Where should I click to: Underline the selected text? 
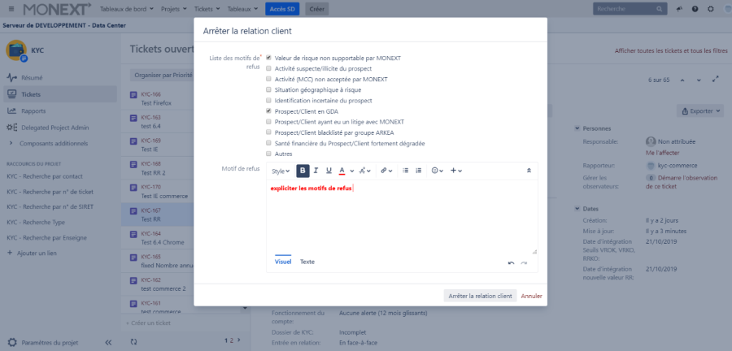[x=329, y=171]
